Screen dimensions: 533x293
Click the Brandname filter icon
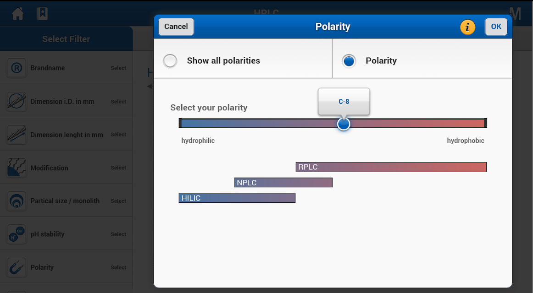tap(17, 68)
